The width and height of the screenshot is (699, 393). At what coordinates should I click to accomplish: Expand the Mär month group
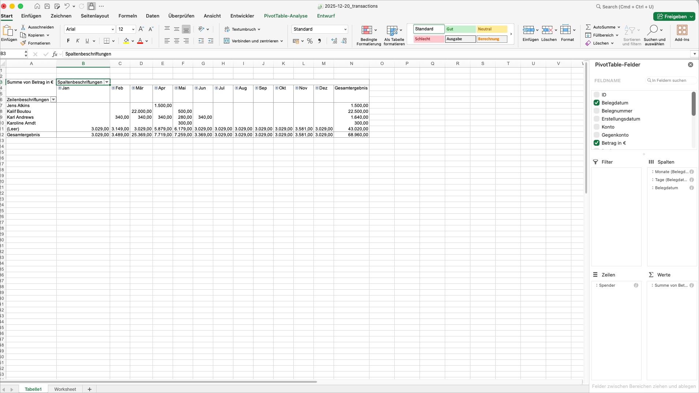134,88
